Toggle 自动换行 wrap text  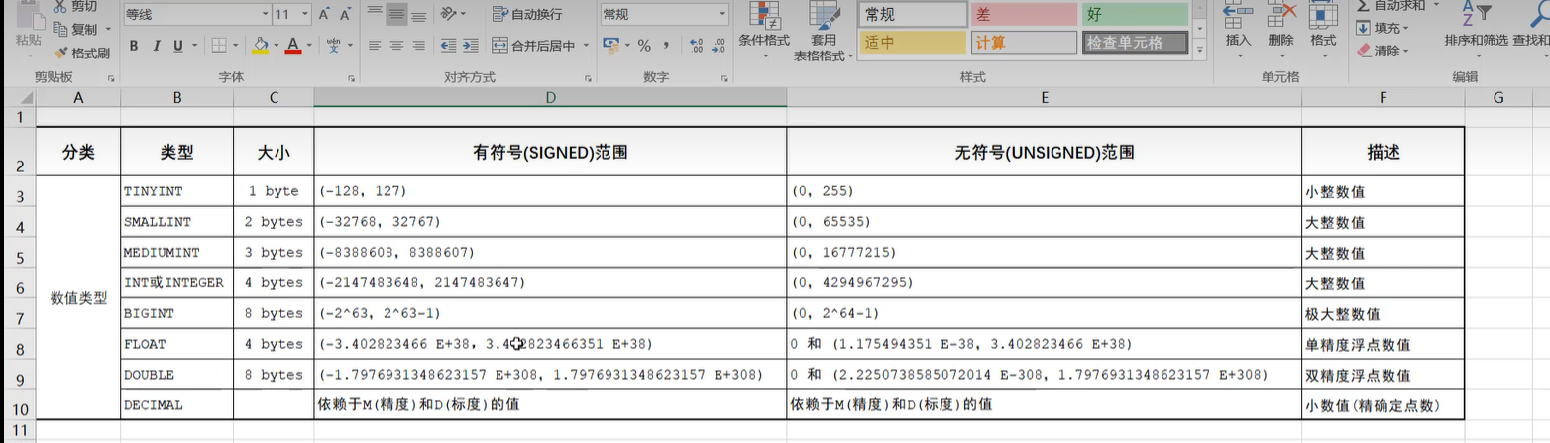coord(527,14)
